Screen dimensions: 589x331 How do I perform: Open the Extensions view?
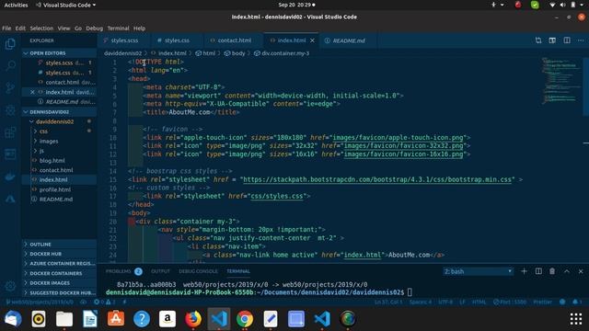pos(10,132)
